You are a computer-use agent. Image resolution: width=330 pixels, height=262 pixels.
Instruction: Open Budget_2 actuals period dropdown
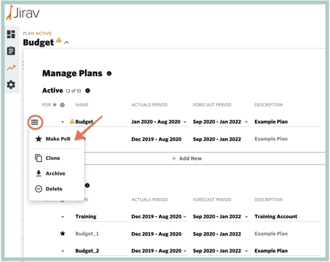pos(160,251)
